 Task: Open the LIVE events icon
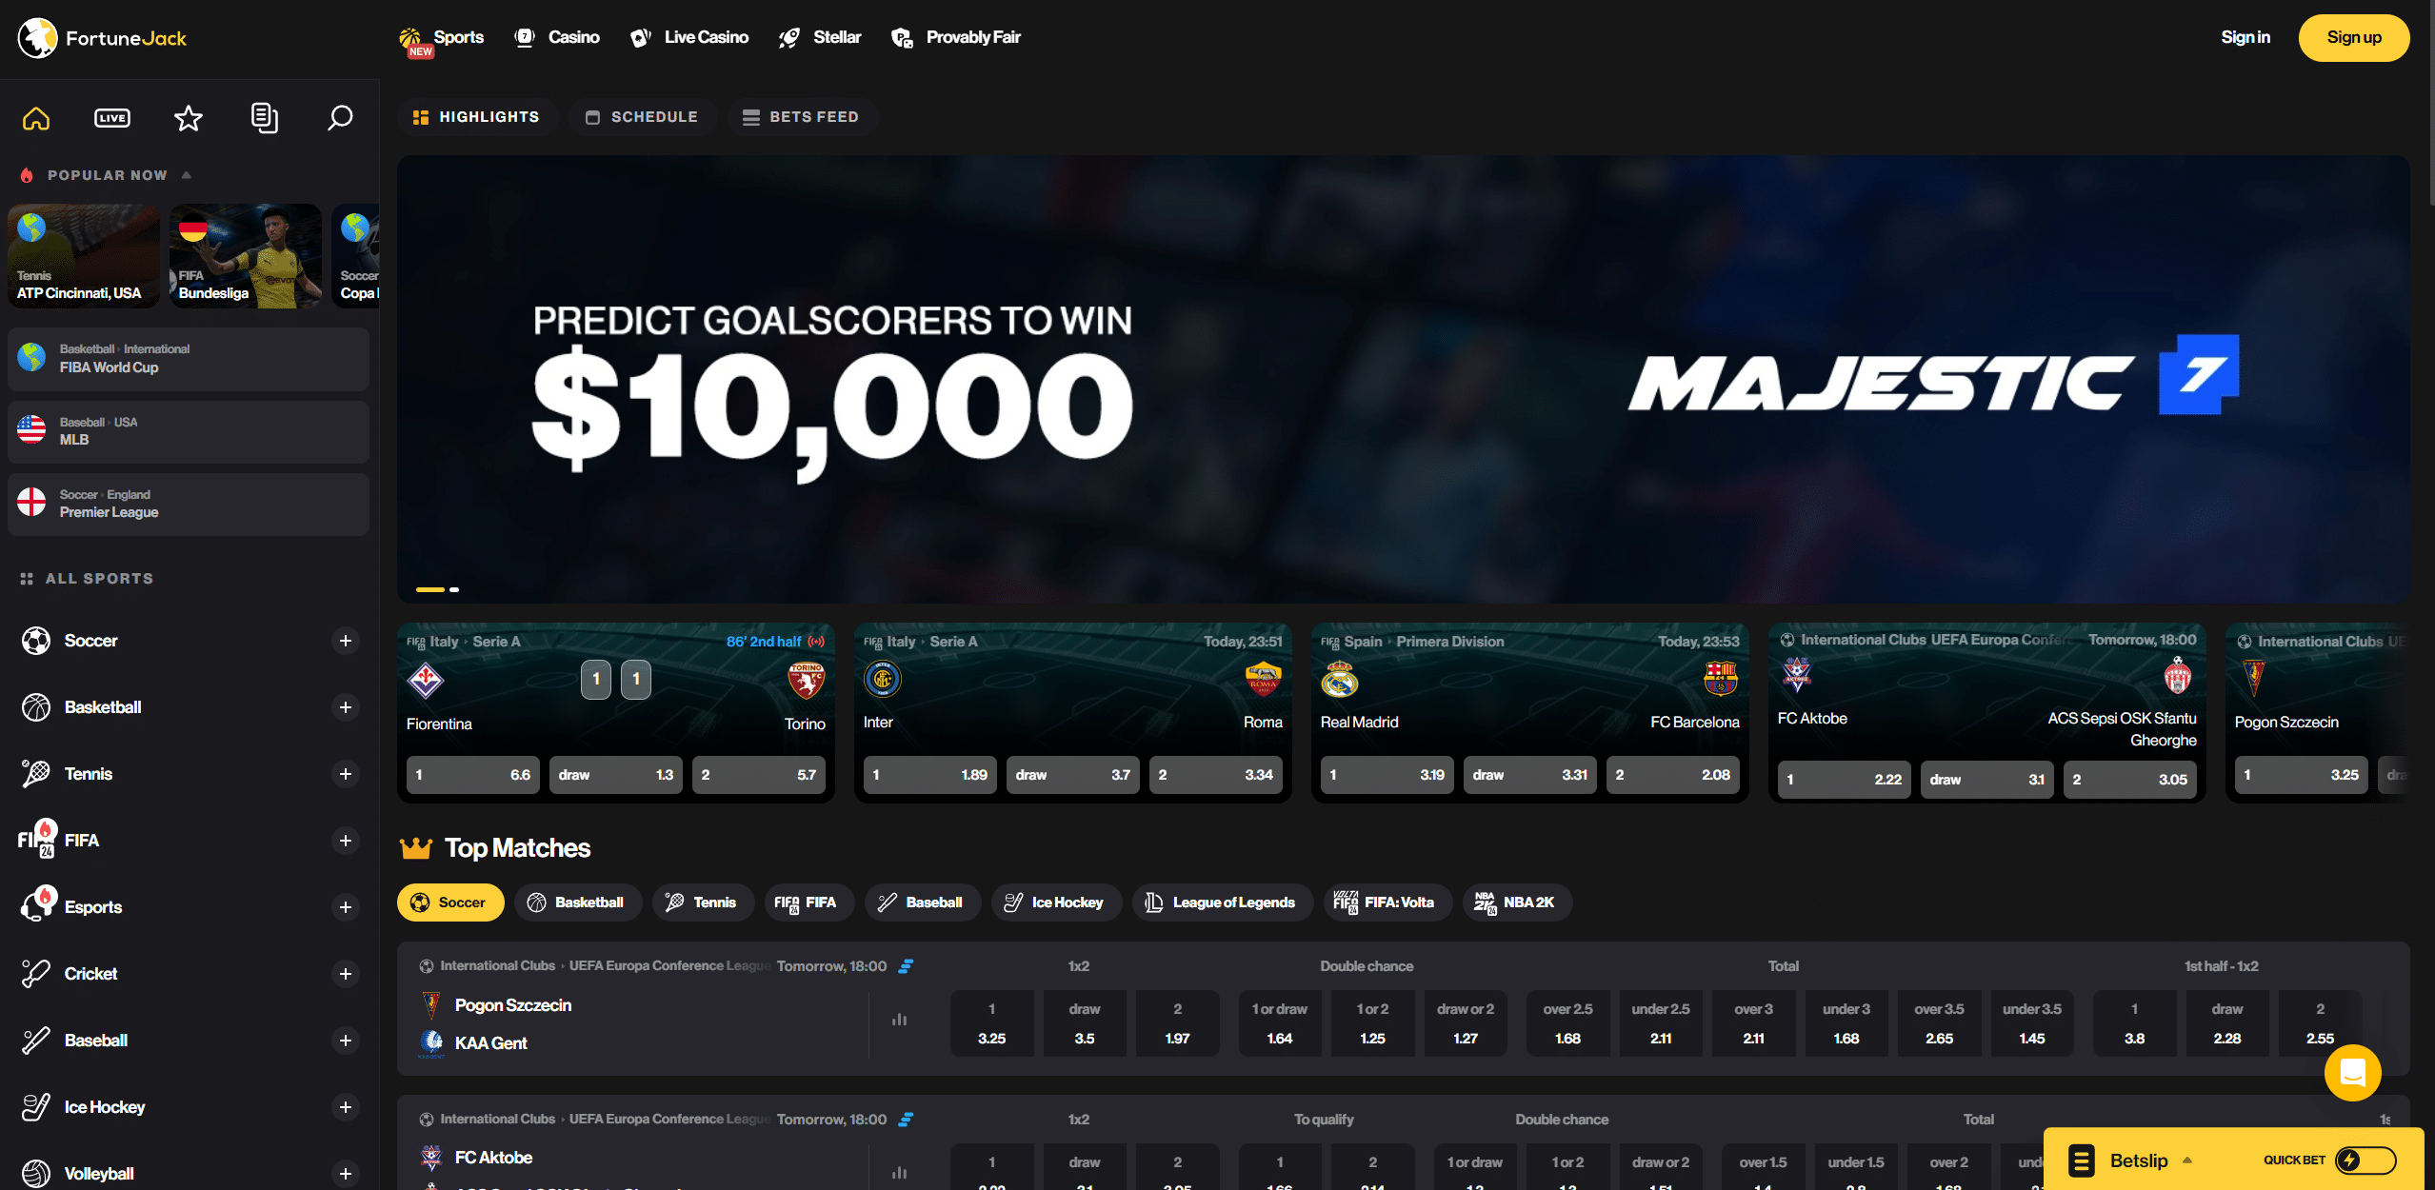click(x=112, y=118)
